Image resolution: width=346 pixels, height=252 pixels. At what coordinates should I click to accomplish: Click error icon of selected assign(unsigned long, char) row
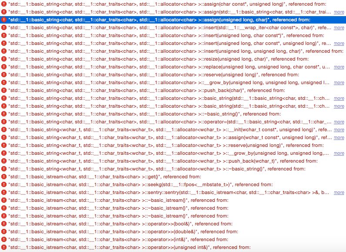[x=4, y=20]
